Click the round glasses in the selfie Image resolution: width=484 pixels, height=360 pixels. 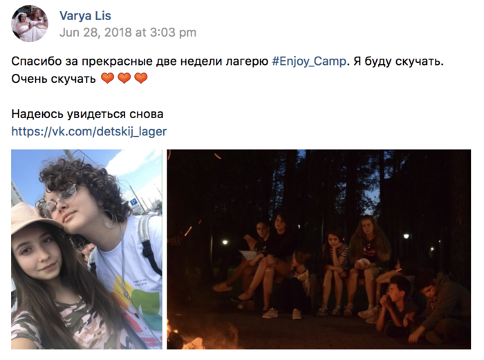tap(59, 199)
